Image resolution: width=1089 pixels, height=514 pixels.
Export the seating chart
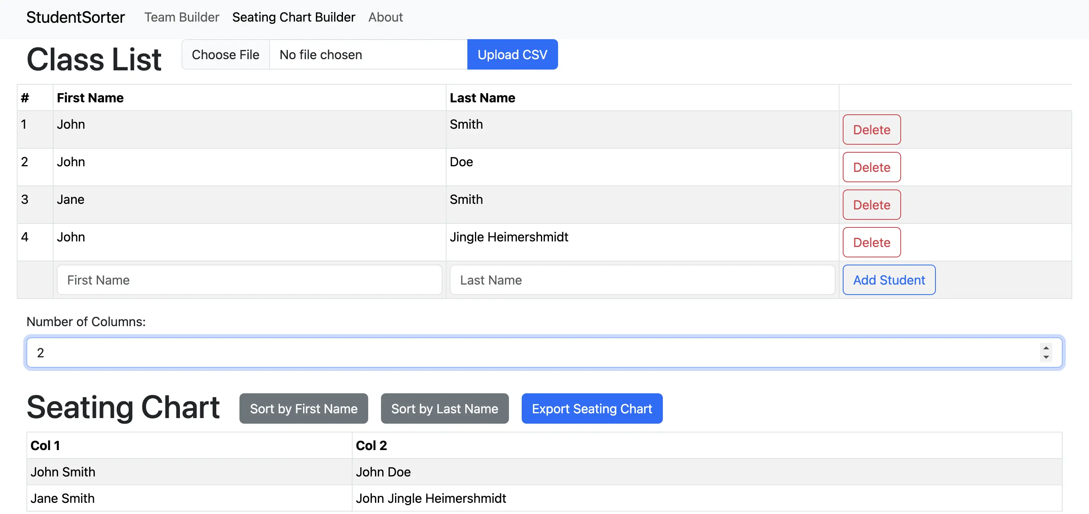pos(591,409)
